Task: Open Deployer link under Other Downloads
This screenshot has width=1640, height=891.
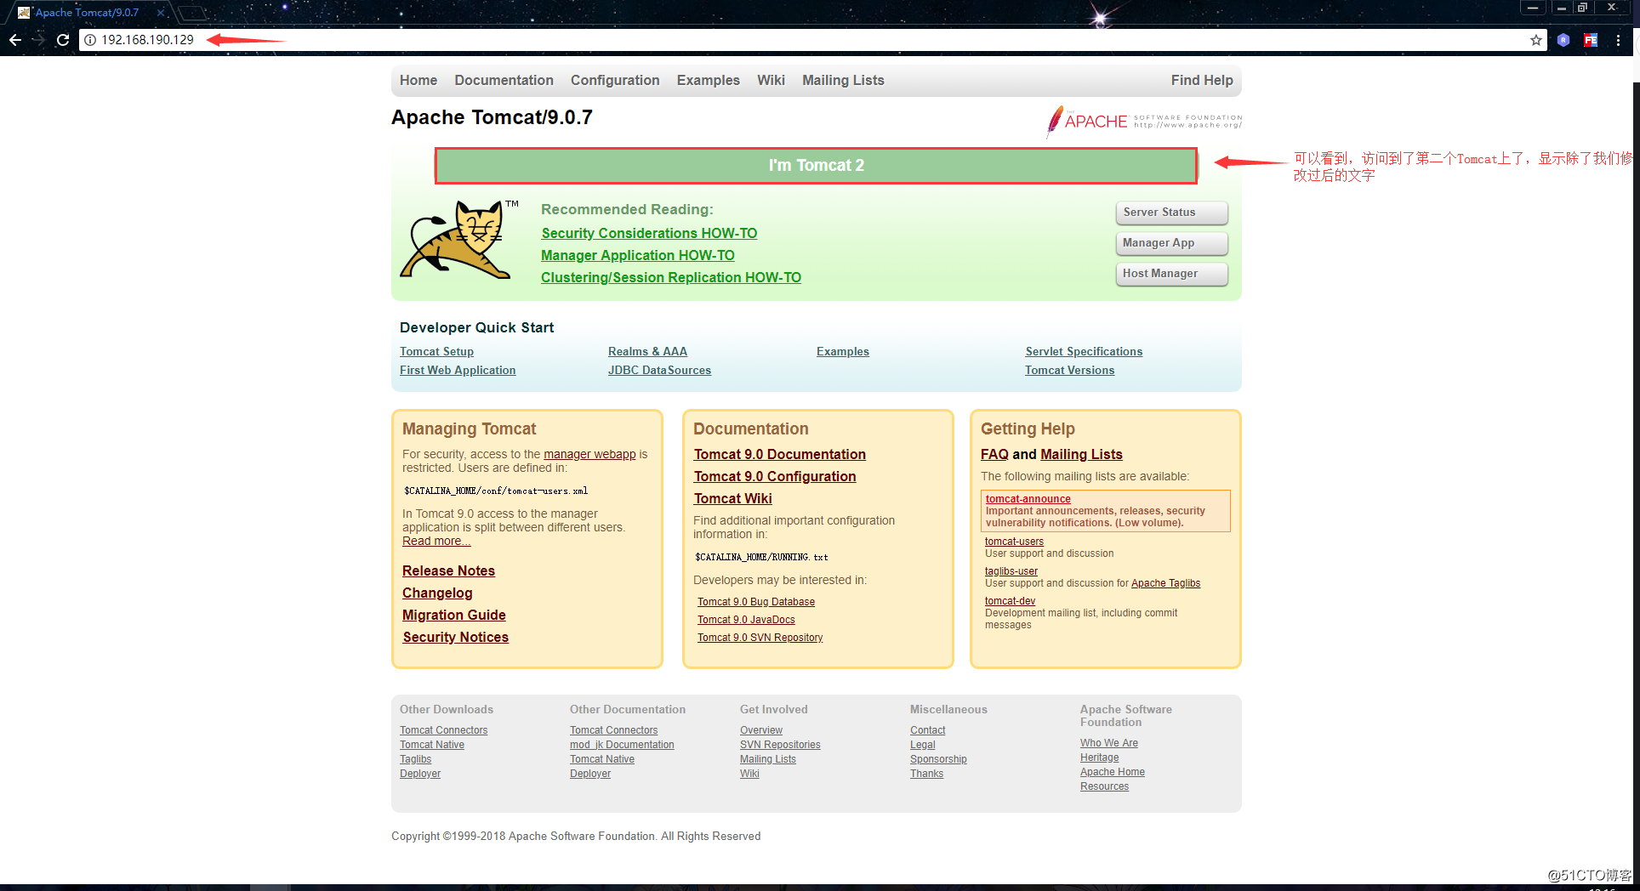Action: [420, 774]
